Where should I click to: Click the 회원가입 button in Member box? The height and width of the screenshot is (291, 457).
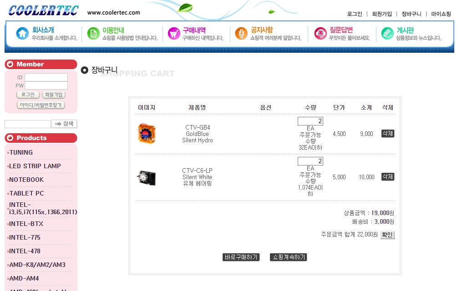click(x=54, y=95)
